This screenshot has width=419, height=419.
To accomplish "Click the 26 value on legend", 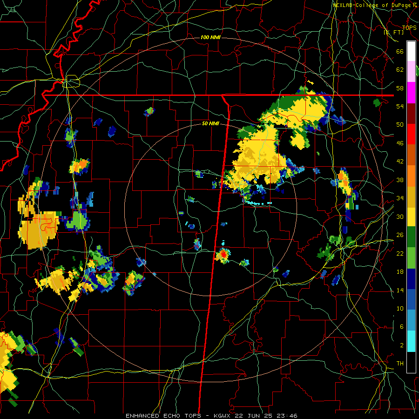I will tap(400, 235).
